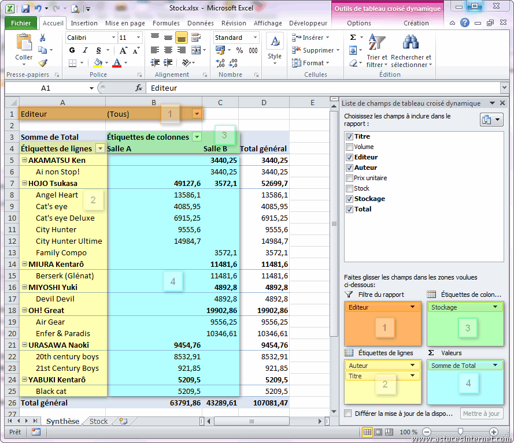Toggle italic with the I button
This screenshot has height=443, width=514.
point(85,50)
